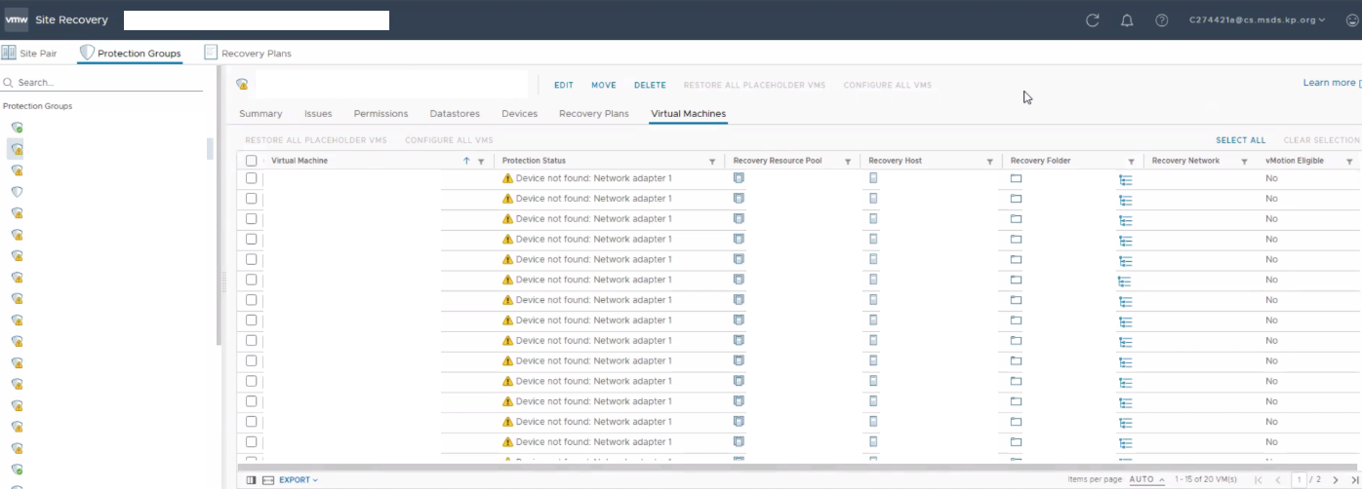Click SELECT ALL link
Screen dimensions: 1362x489
click(1240, 140)
